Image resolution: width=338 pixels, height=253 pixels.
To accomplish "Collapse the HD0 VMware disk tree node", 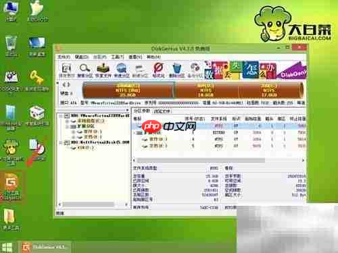I will coord(61,116).
